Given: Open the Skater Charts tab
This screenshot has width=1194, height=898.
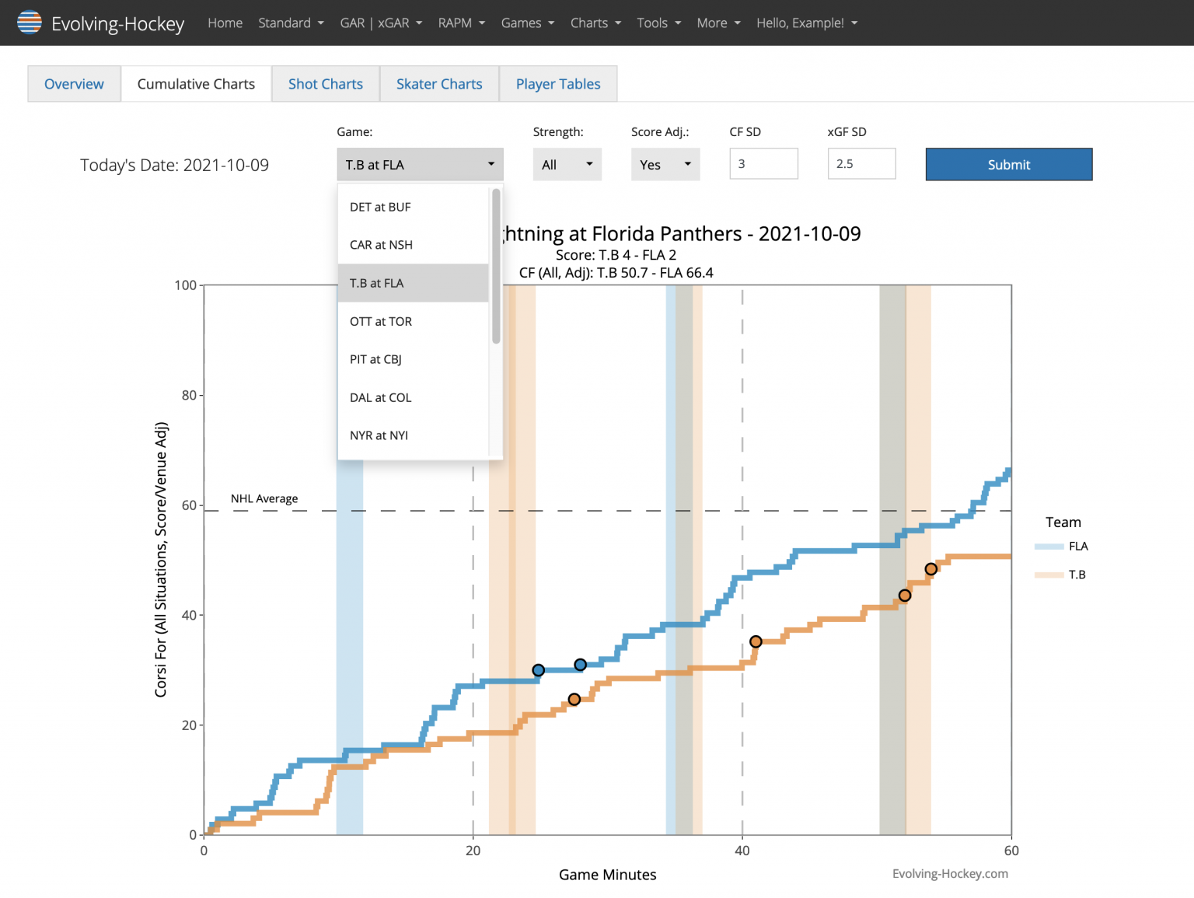Looking at the screenshot, I should (438, 83).
